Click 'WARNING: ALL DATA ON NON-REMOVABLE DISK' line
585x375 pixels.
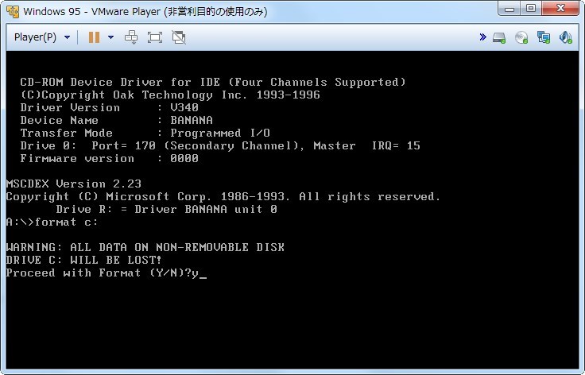tap(145, 248)
